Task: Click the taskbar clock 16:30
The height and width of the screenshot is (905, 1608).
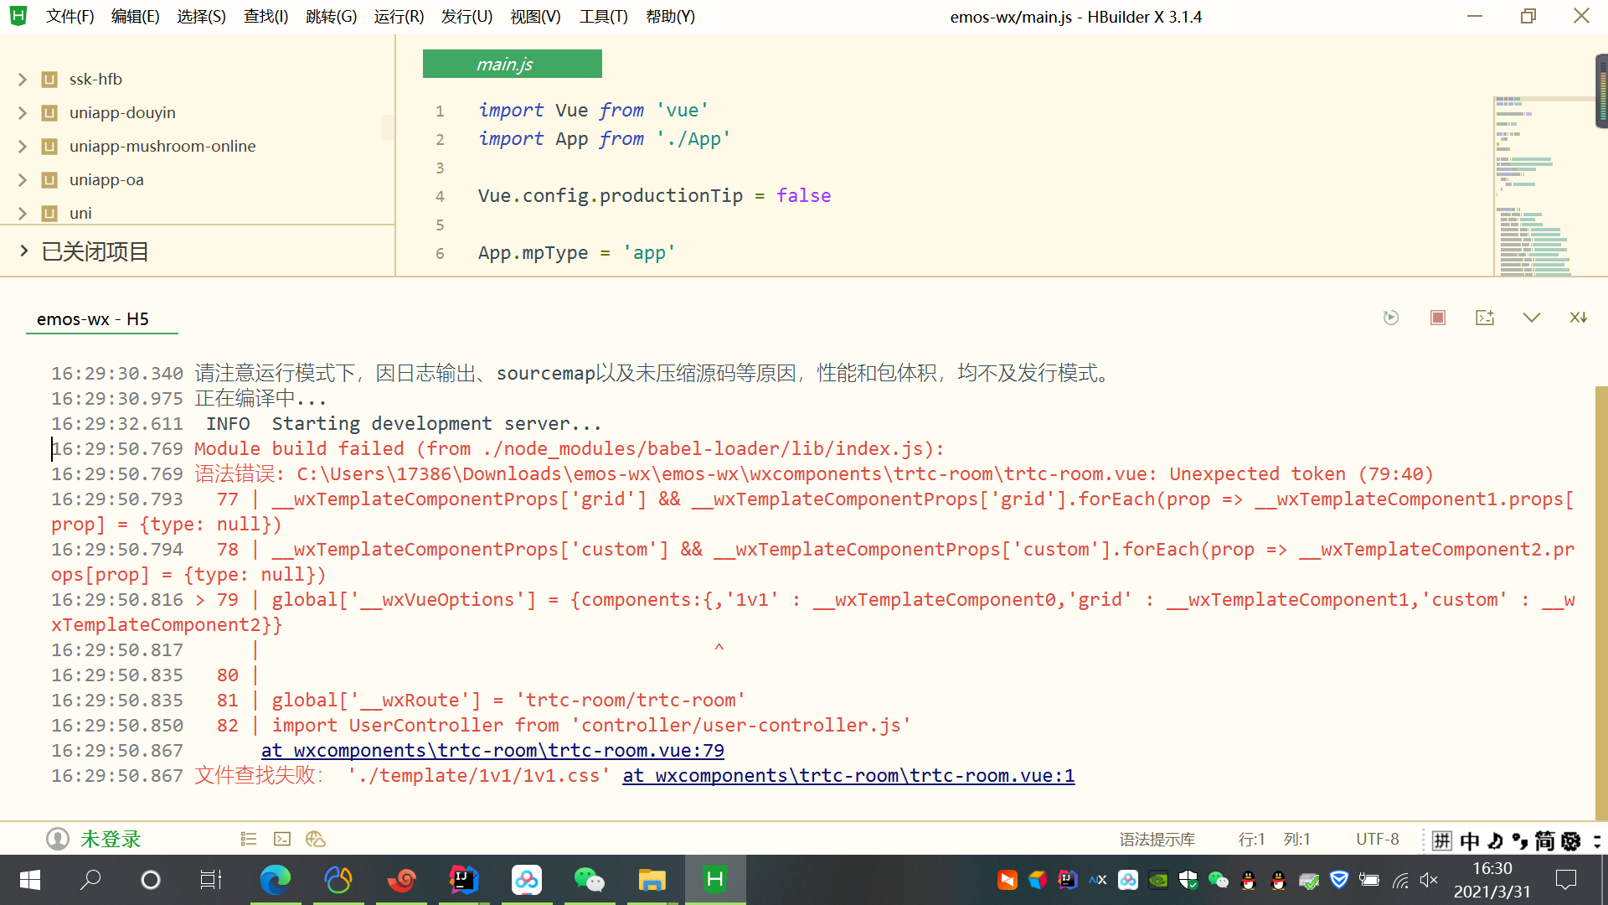Action: pyautogui.click(x=1492, y=869)
